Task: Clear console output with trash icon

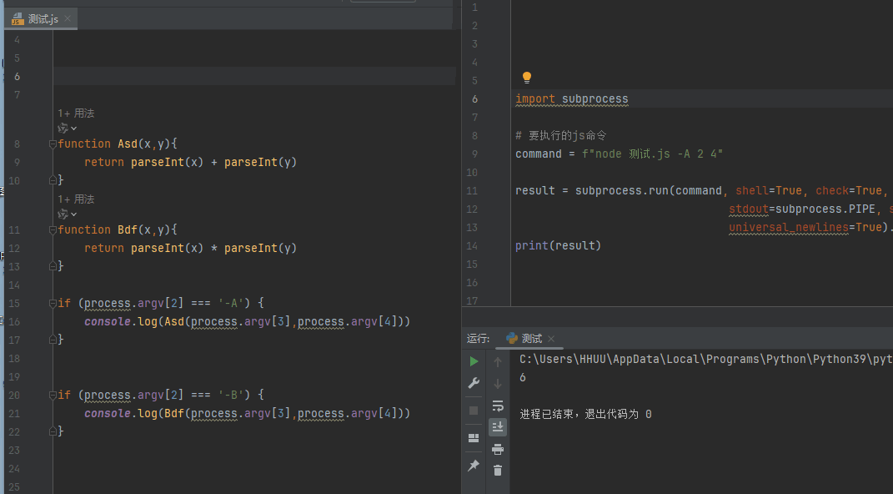Action: pyautogui.click(x=498, y=471)
